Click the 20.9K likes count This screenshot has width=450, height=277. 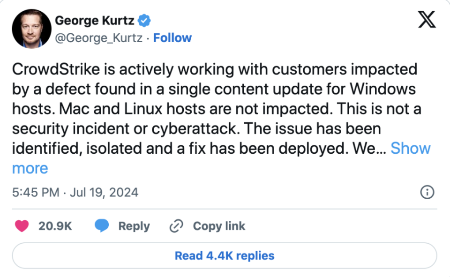tap(55, 226)
